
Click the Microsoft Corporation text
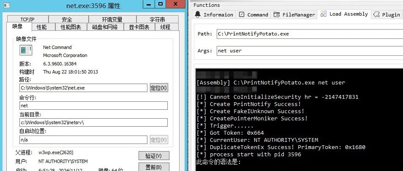pos(65,55)
